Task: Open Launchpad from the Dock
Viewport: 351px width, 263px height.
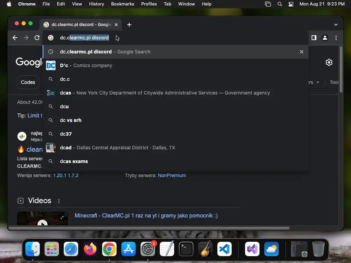Action: pyautogui.click(x=52, y=249)
